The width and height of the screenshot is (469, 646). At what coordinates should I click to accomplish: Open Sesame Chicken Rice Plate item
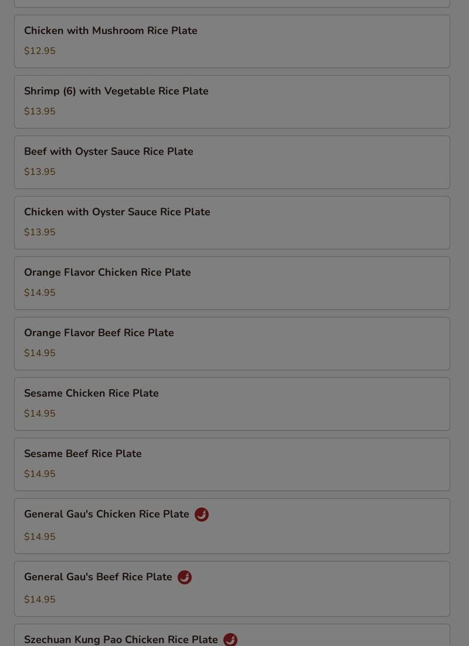[x=232, y=404]
